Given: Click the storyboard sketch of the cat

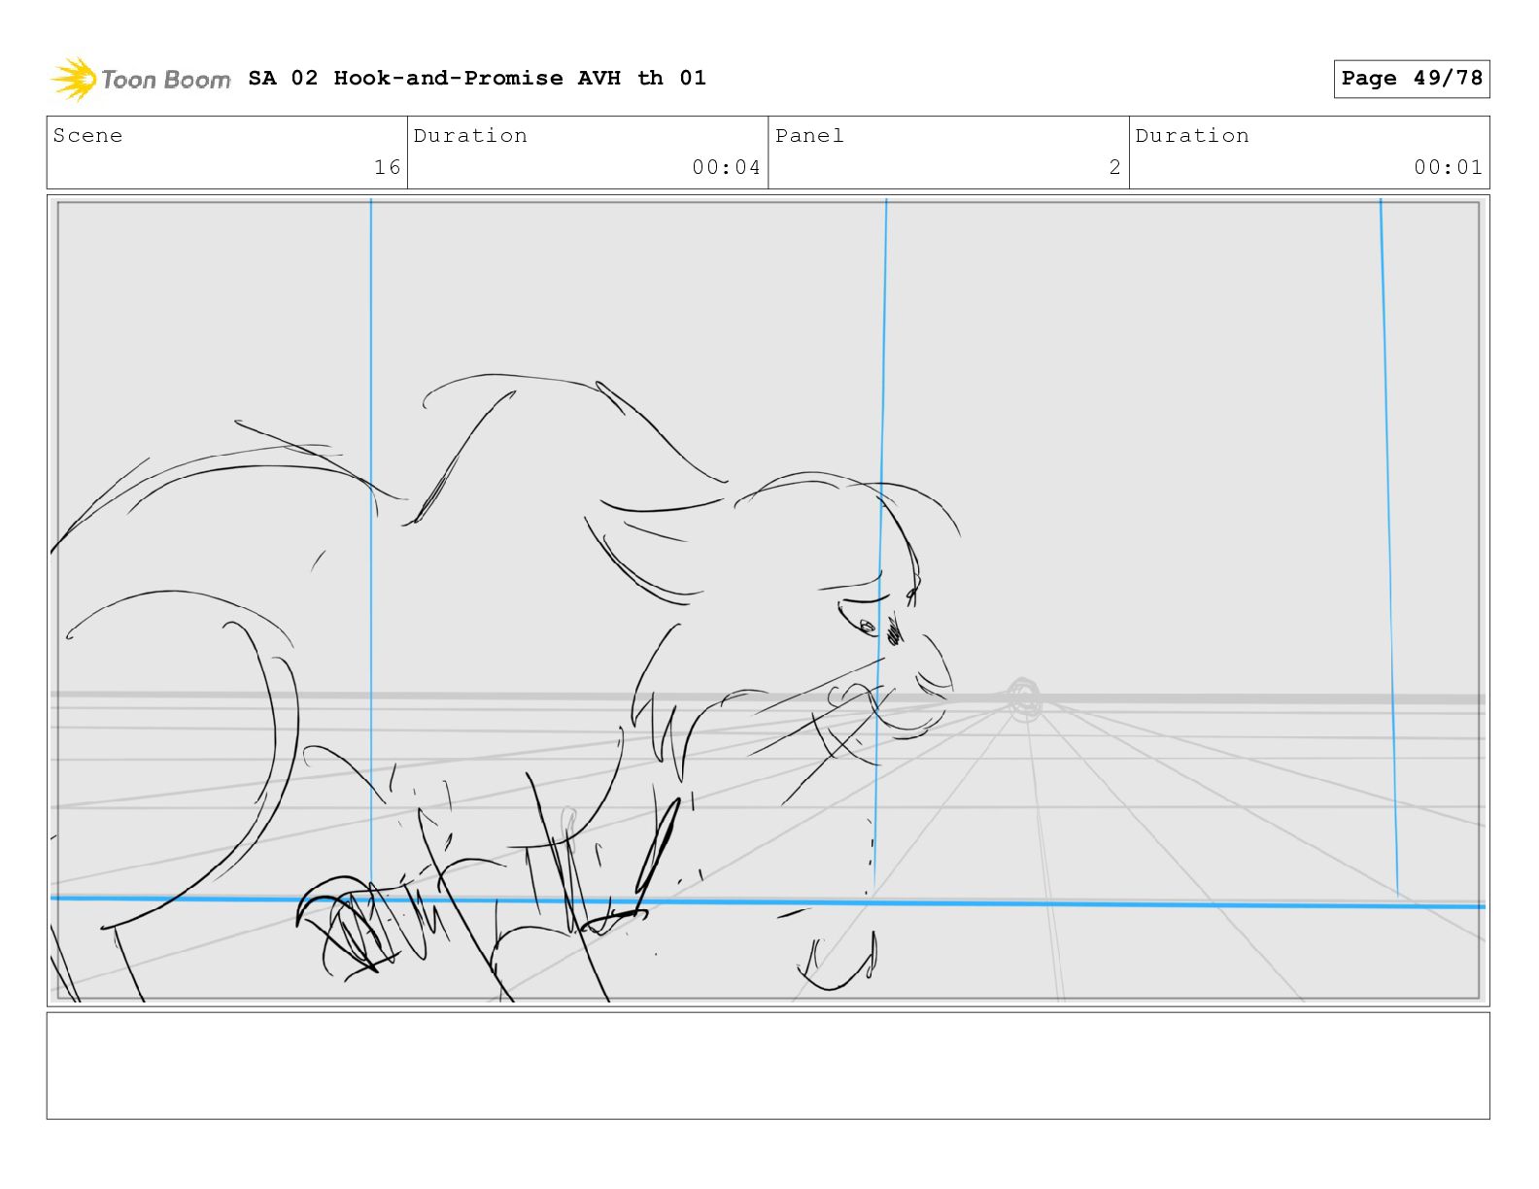Looking at the screenshot, I should 505,690.
